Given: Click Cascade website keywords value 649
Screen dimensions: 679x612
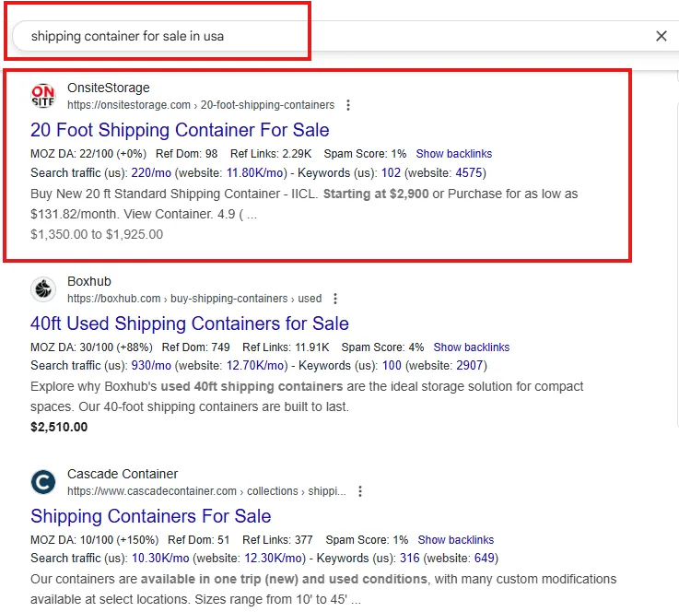Looking at the screenshot, I should click(485, 559).
